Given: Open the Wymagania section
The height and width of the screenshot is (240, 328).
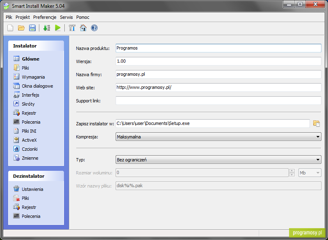Looking at the screenshot, I should 29,77.
